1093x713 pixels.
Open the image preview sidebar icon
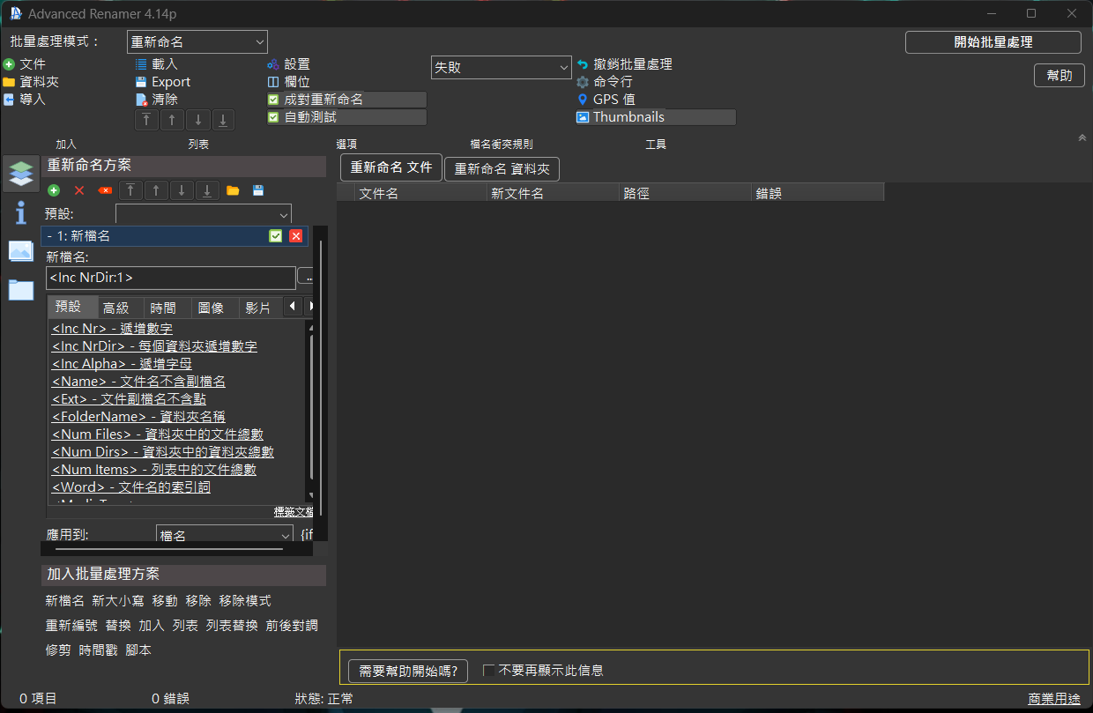tap(21, 251)
